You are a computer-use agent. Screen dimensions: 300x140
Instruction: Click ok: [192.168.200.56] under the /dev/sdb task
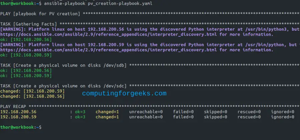[26, 70]
